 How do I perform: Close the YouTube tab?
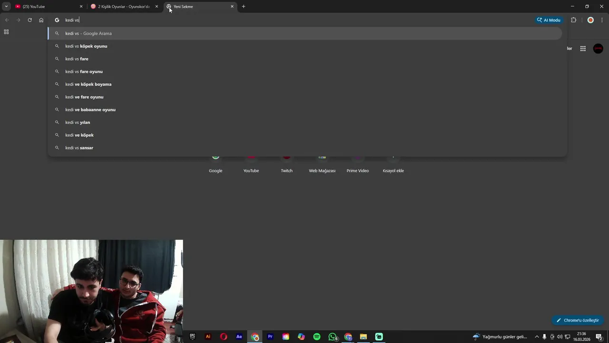tap(81, 7)
